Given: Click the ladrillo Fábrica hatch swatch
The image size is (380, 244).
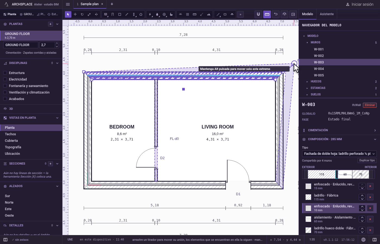Looking at the screenshot, I should 308,197.
